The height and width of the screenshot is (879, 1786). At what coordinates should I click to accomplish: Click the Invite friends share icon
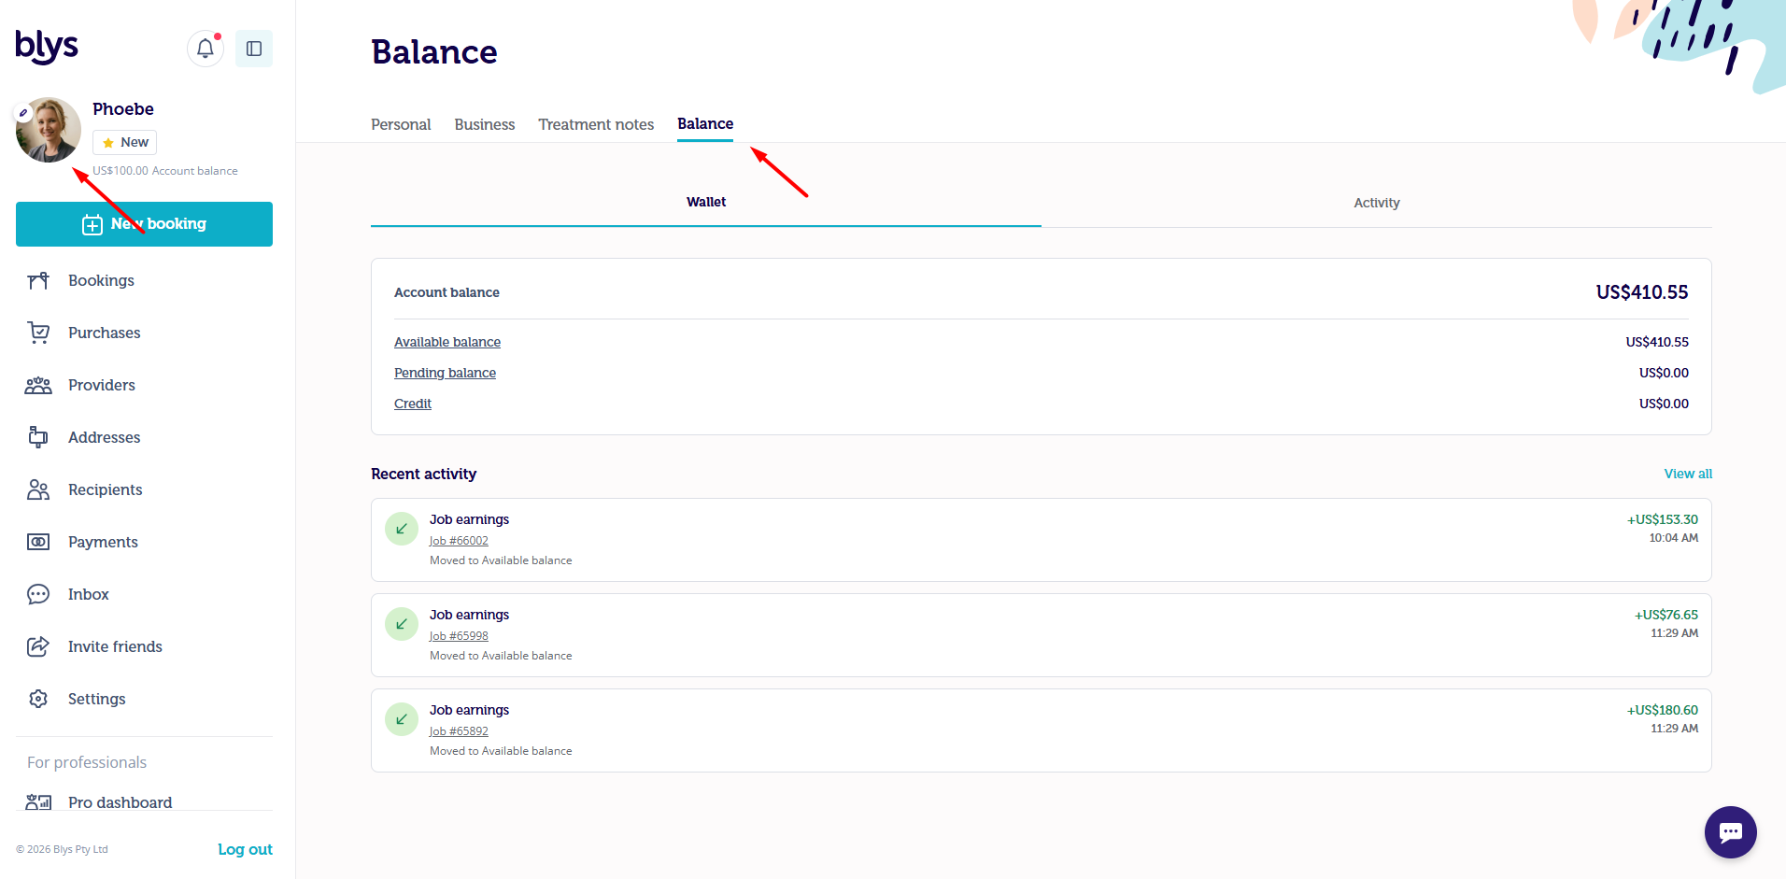click(x=38, y=646)
